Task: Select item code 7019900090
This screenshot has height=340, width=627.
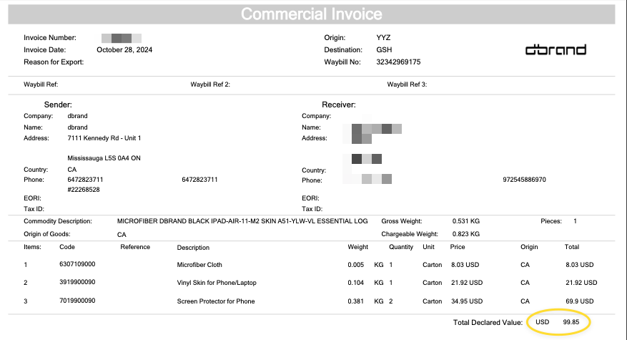Action: [77, 301]
